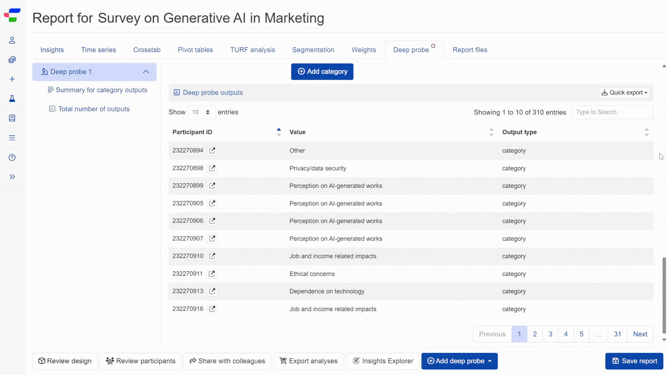Open participant 232270894 external link icon
The height and width of the screenshot is (375, 667).
coord(212,151)
